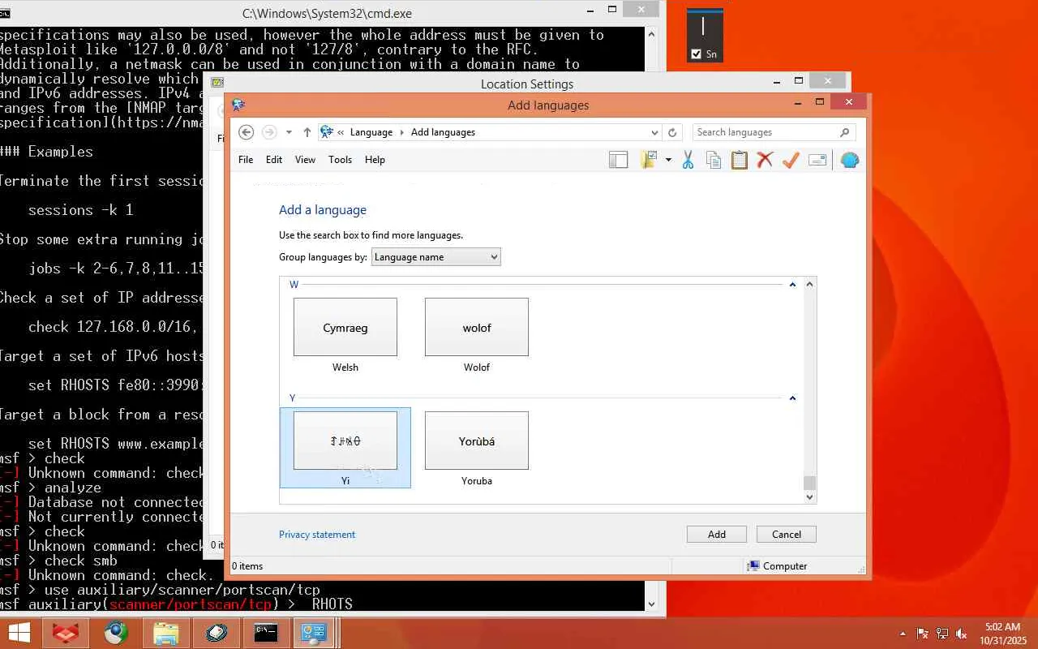Select the Wolof language tile
Viewport: 1038px width, 649px height.
click(x=477, y=327)
